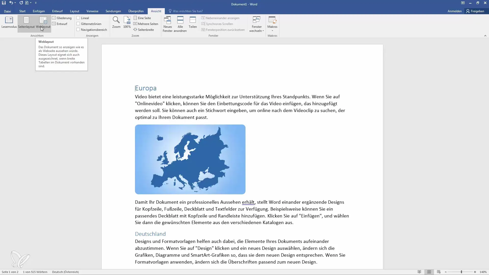Zoom in with the plus button
Screen dimensions: 489x275
(x=475, y=272)
